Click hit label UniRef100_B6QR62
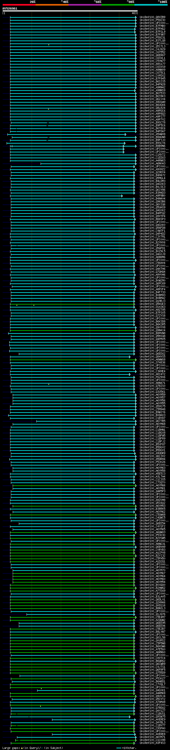 tap(152, 661)
